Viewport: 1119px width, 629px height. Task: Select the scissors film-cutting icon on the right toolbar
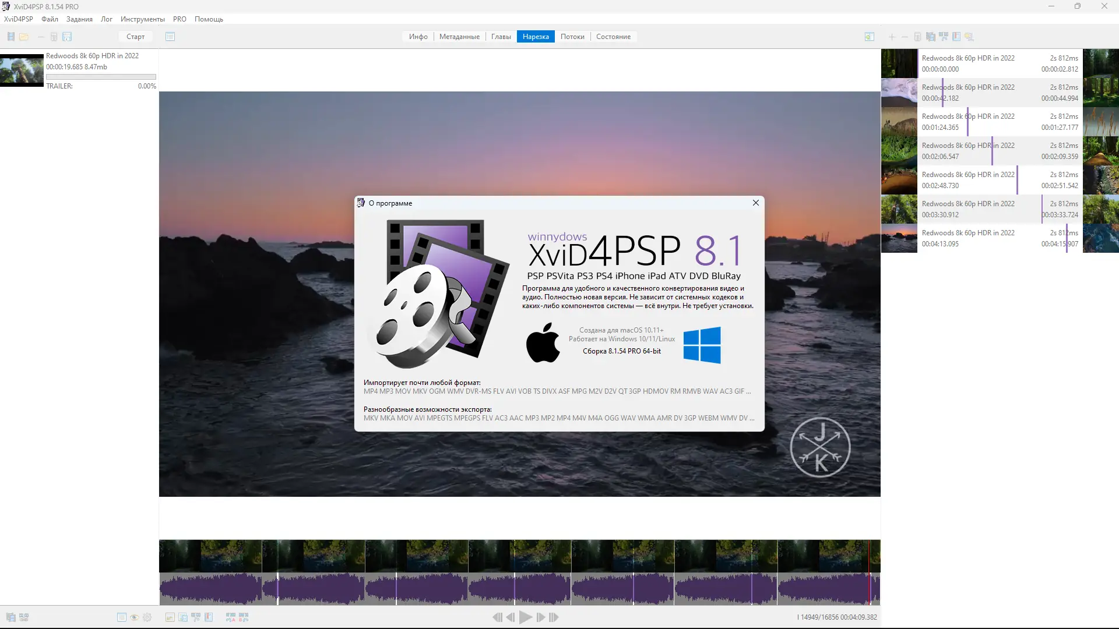coord(943,37)
